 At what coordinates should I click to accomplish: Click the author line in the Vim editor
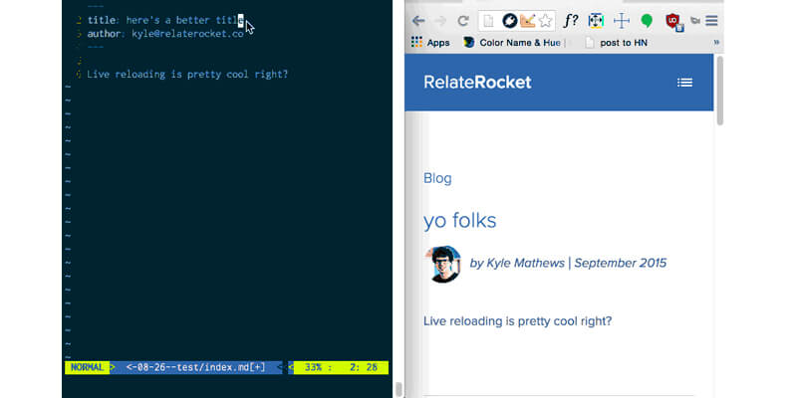165,34
